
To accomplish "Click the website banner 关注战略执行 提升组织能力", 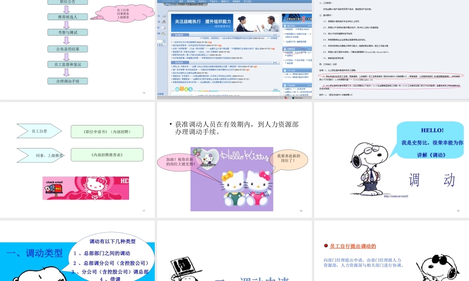I will coord(203,22).
